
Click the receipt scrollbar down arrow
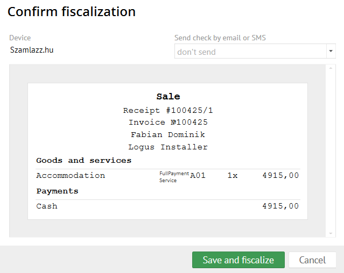[331, 233]
